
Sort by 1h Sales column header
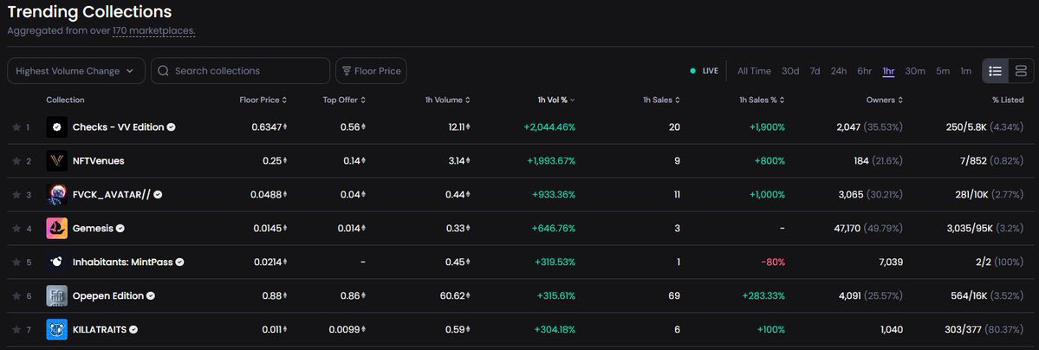click(661, 100)
